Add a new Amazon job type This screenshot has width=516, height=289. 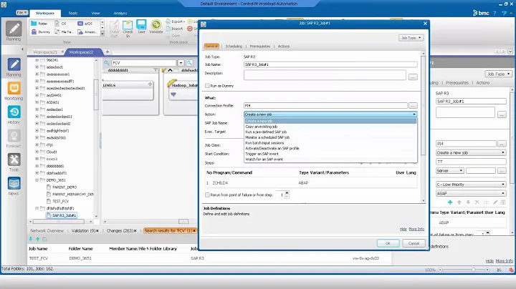tap(87, 32)
